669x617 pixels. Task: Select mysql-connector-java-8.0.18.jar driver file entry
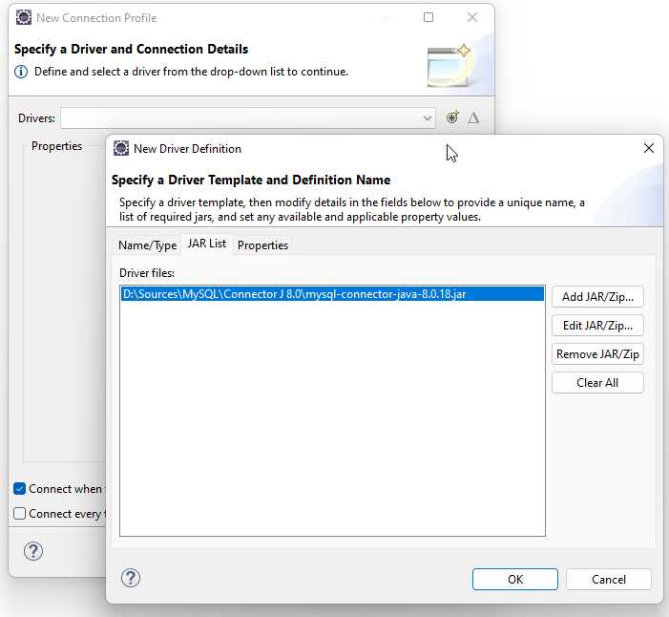[x=332, y=294]
